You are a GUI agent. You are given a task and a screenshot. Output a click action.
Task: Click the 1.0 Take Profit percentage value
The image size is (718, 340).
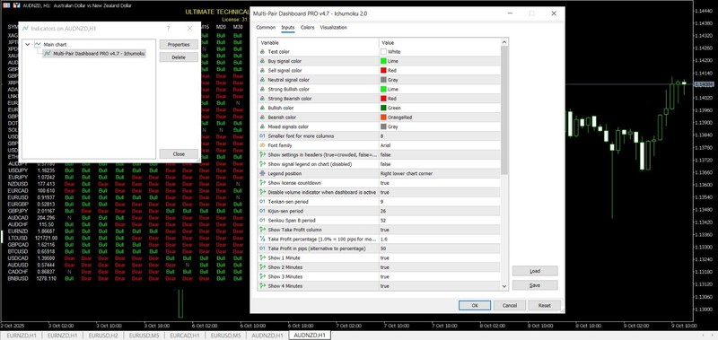coord(384,239)
